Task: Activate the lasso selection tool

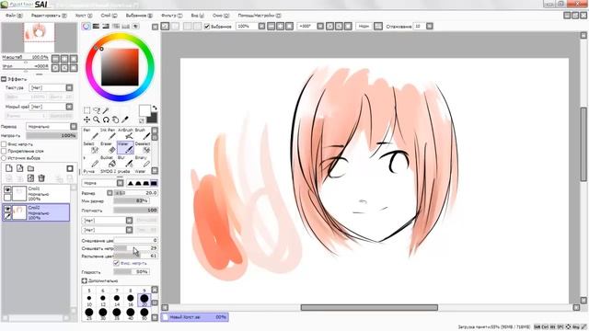Action: point(97,110)
